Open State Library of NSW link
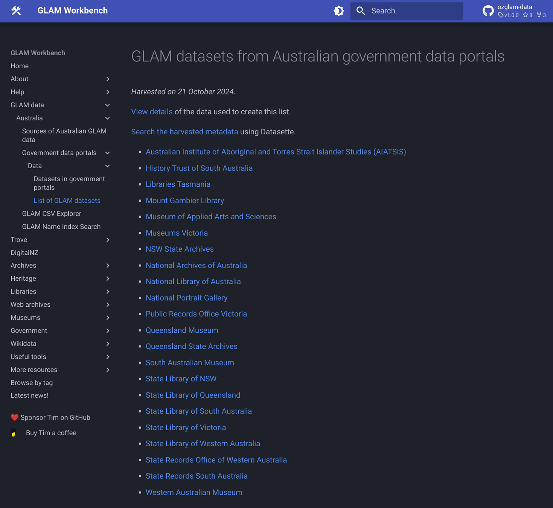This screenshot has height=508, width=553. point(181,379)
